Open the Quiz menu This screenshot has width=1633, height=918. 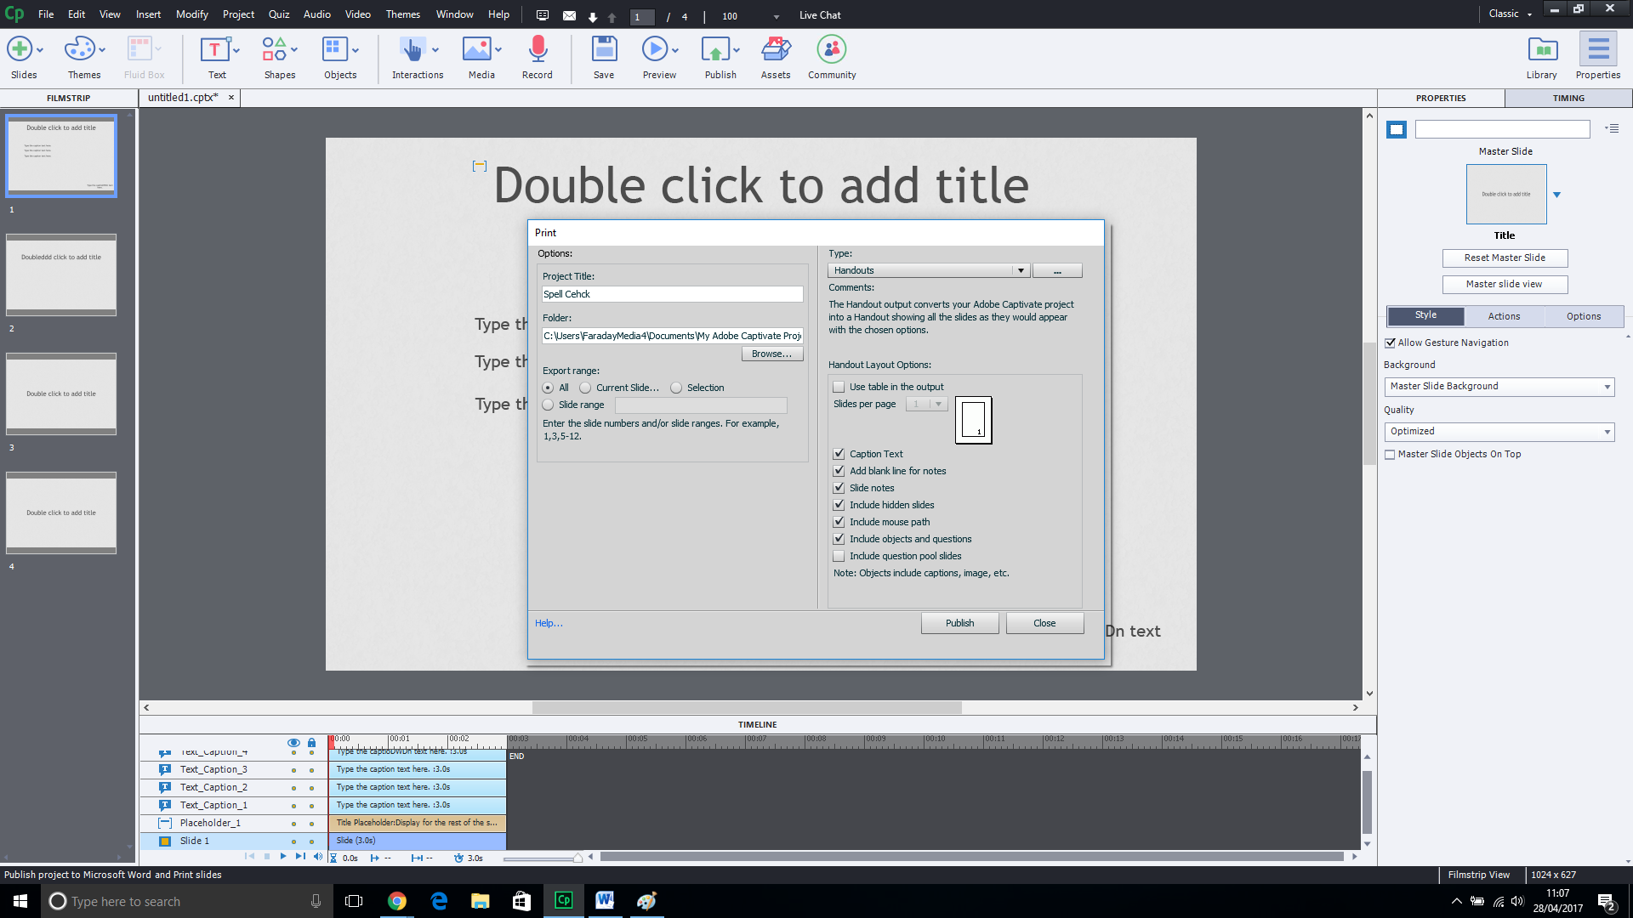tap(278, 14)
